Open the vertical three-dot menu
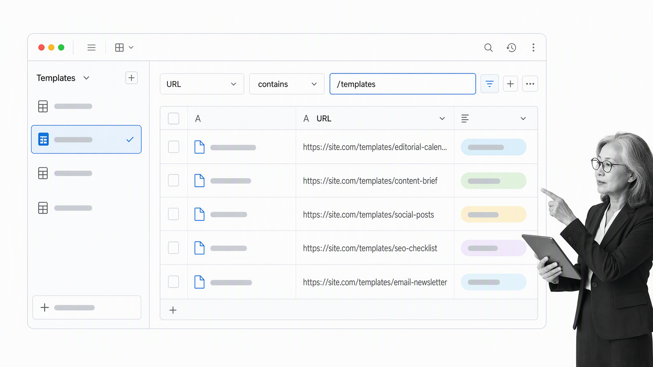 [x=533, y=48]
